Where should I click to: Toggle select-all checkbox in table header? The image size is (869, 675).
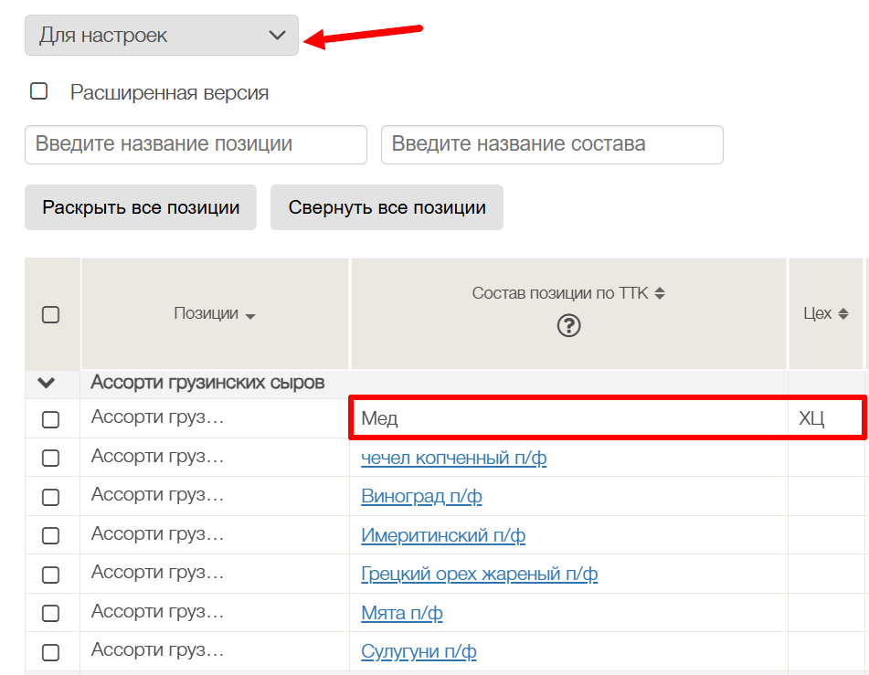pyautogui.click(x=51, y=314)
